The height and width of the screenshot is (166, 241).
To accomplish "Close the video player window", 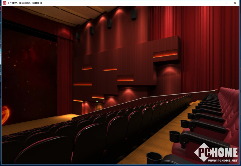I will [x=235, y=3].
